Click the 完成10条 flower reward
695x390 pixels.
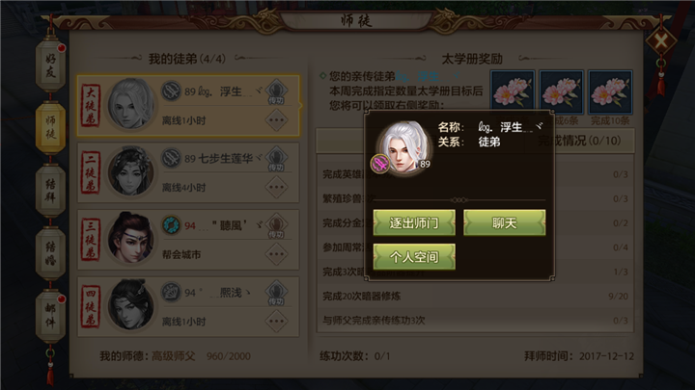pos(610,92)
